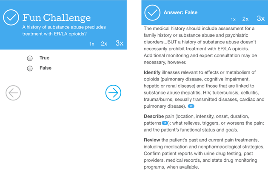Image resolution: width=268 pixels, height=172 pixels.
Task: Select the False radio button
Action: (x=30, y=68)
